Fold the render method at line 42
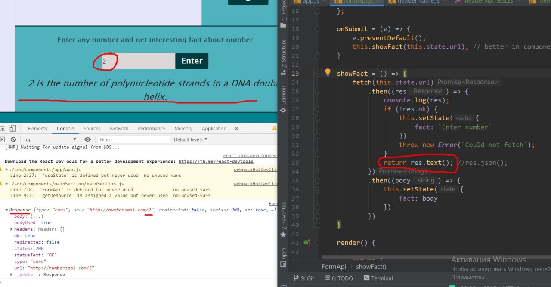 [318, 243]
